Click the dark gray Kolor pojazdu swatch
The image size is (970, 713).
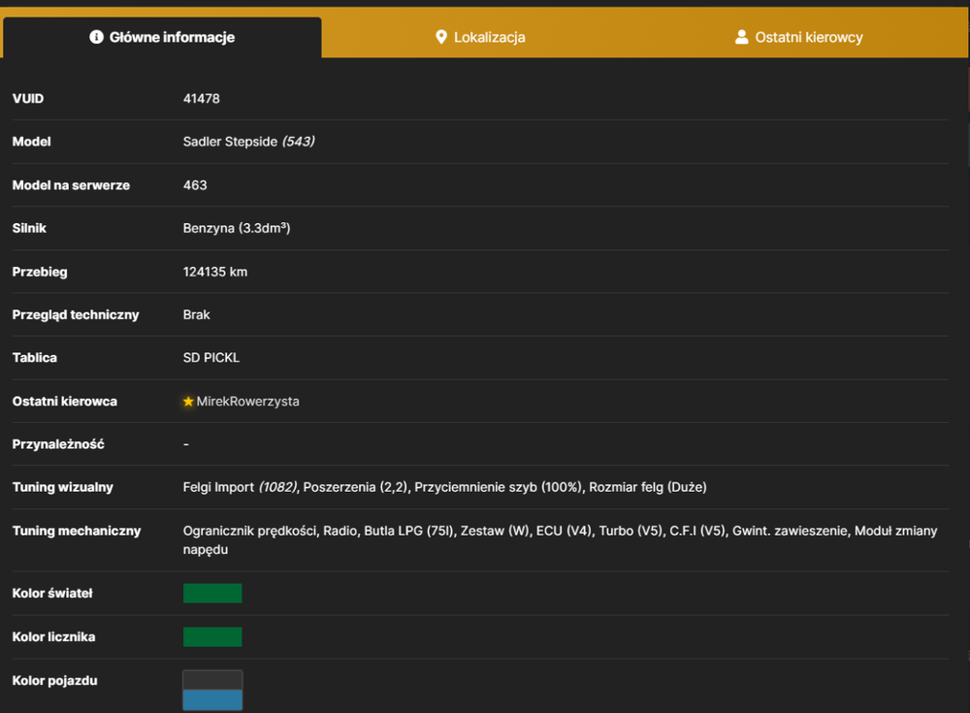(x=212, y=680)
